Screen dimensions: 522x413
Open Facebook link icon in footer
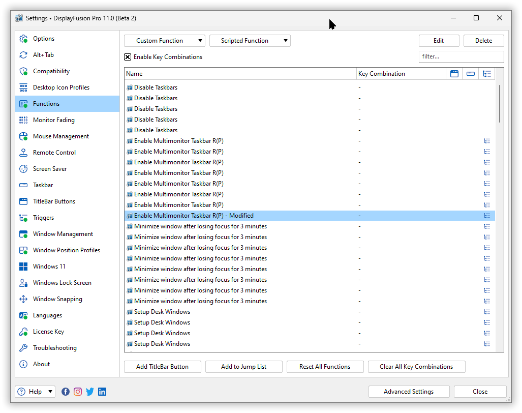(x=66, y=392)
